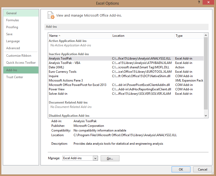The image size is (216, 176).
Task: Open the Formulas options category
Action: [x=21, y=20]
